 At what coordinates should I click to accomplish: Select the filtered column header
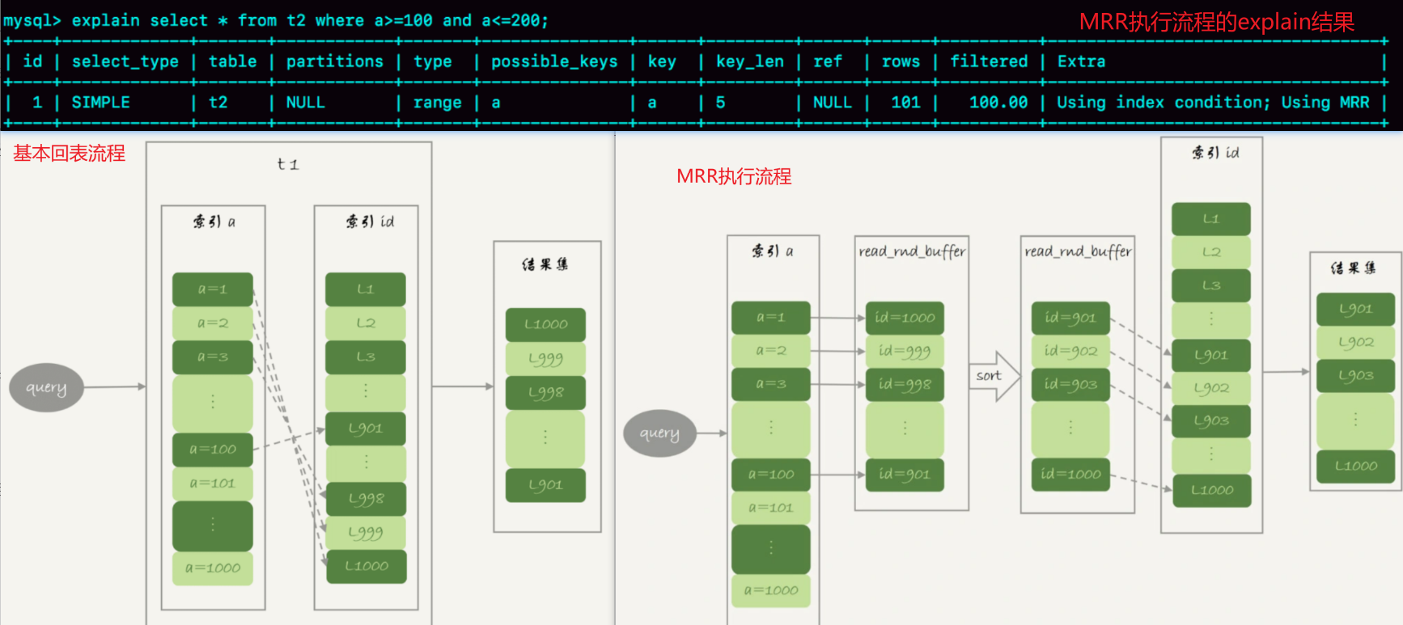pos(988,61)
